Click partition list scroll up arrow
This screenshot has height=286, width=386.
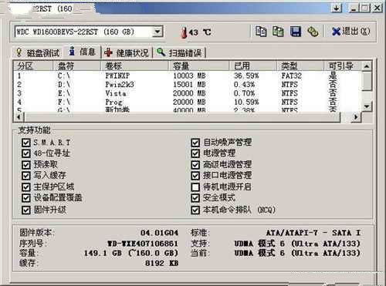pyautogui.click(x=367, y=66)
